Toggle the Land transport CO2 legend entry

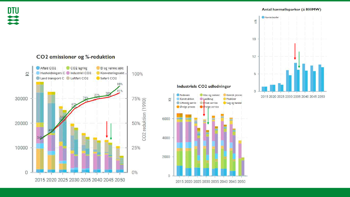(50, 78)
